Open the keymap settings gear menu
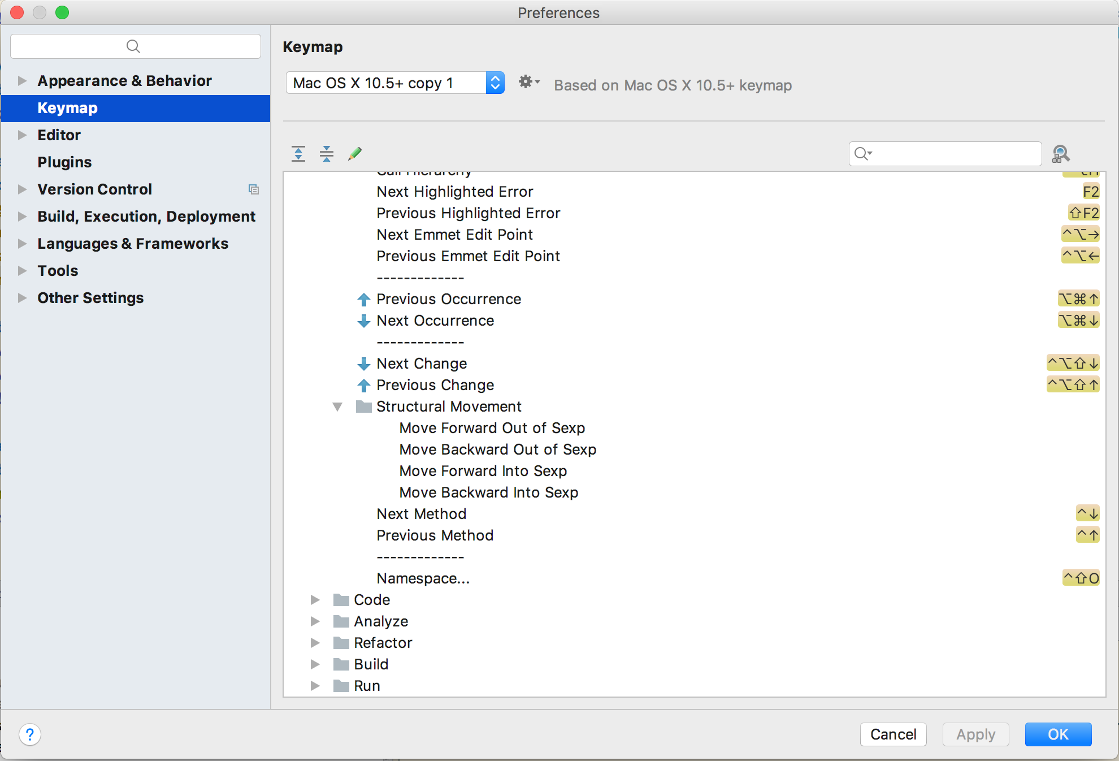Screen dimensions: 1119x761 tap(528, 82)
